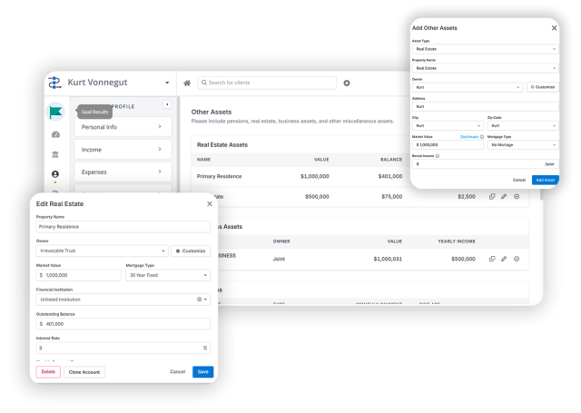The width and height of the screenshot is (581, 413).
Task: Open the Income section
Action: pyautogui.click(x=123, y=150)
